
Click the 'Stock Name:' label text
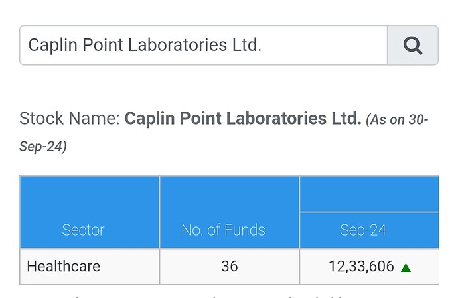[70, 118]
